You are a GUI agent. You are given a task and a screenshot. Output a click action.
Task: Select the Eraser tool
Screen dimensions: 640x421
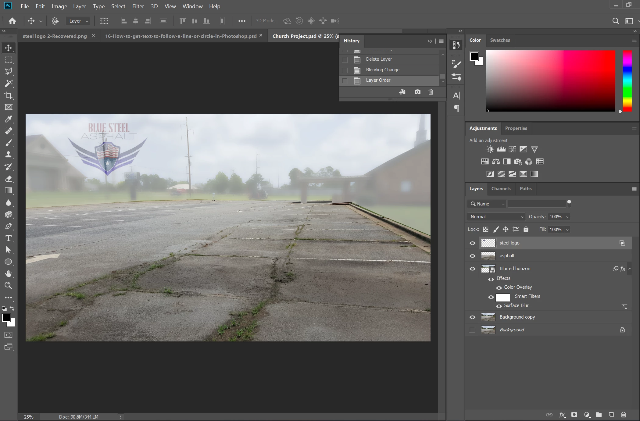8,179
